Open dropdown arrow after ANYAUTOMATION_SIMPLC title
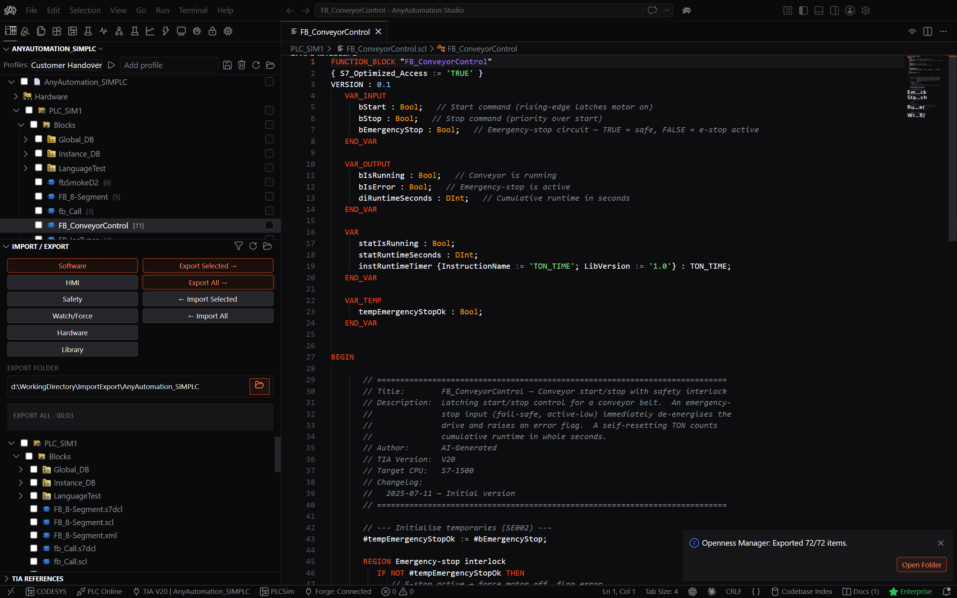The width and height of the screenshot is (957, 598). 101,49
